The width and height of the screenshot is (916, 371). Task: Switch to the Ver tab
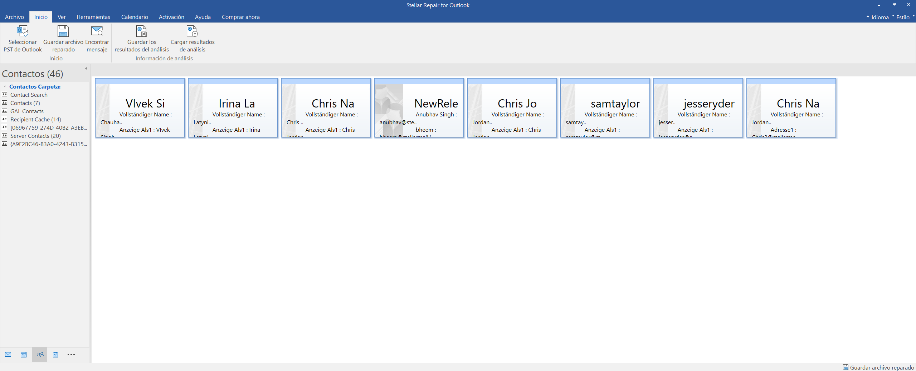click(x=62, y=17)
